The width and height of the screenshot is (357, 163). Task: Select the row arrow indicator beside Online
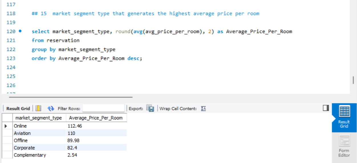pyautogui.click(x=6, y=126)
